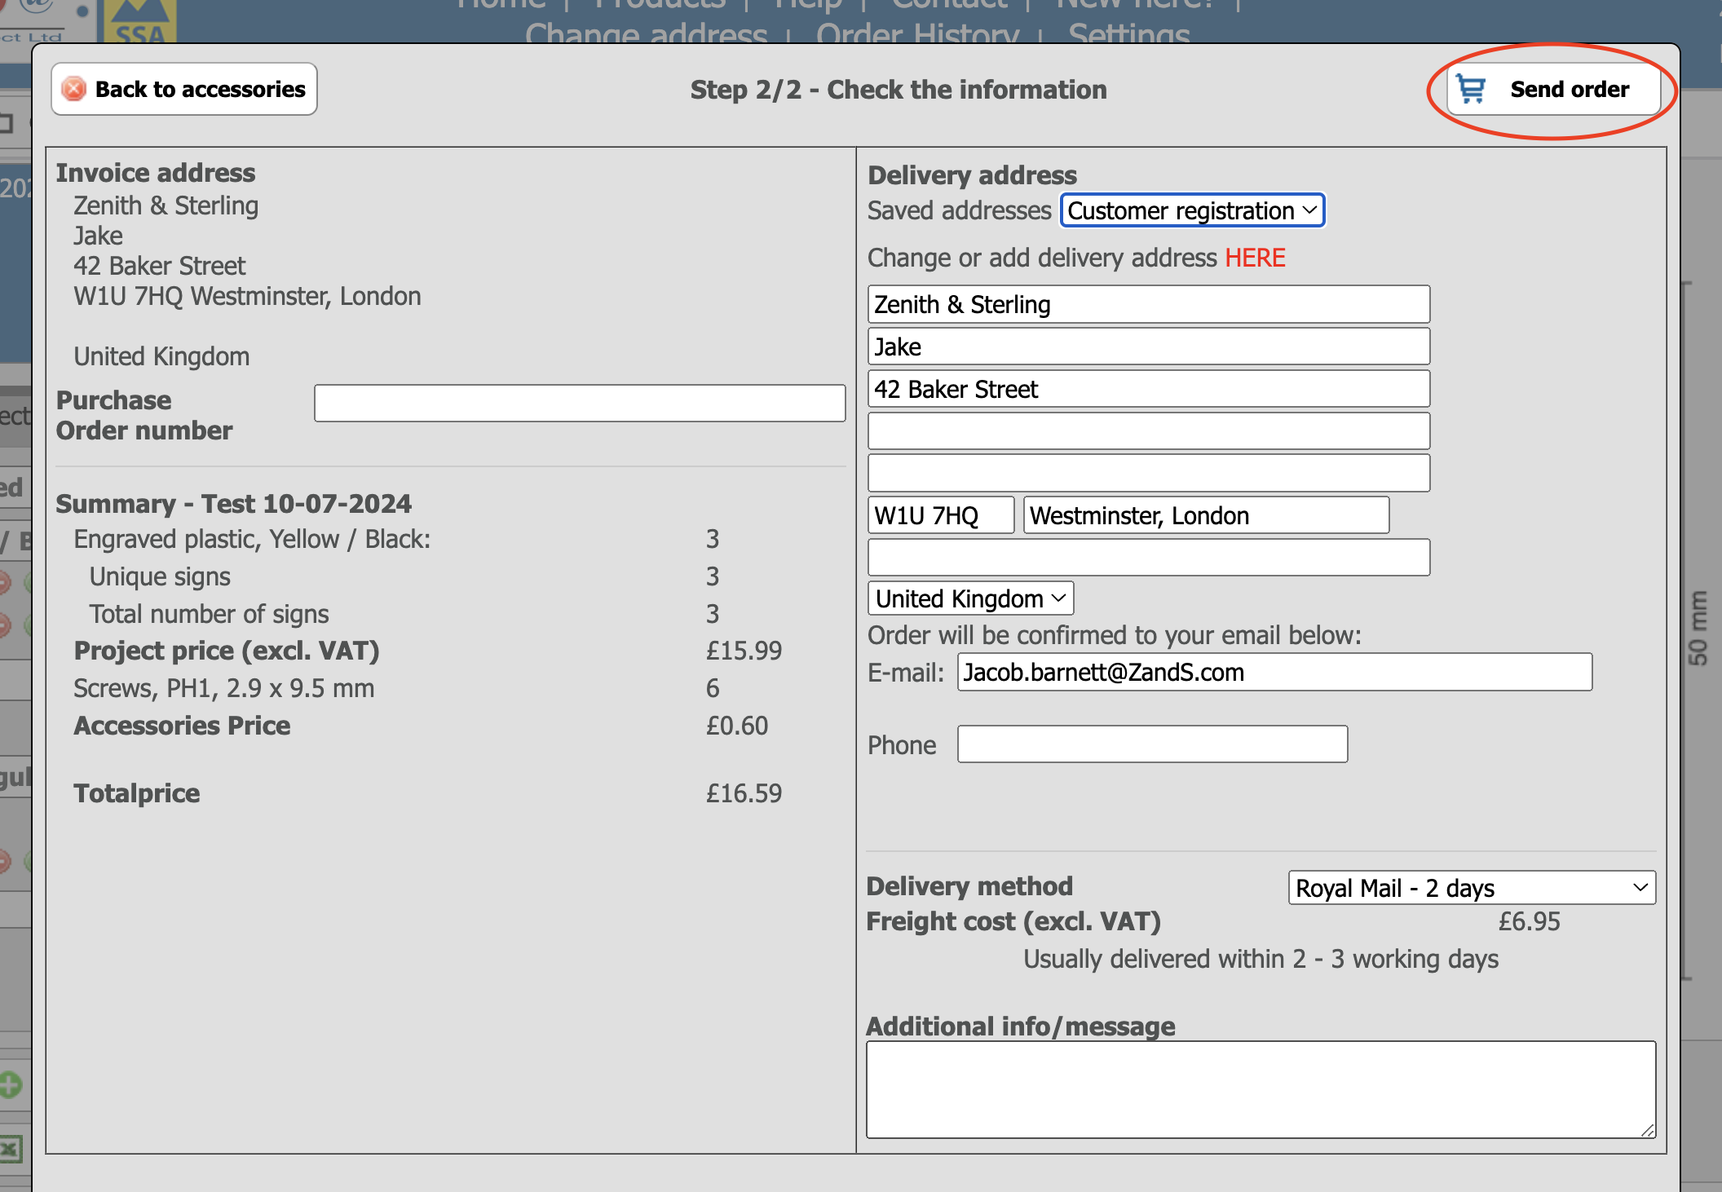Open the United Kingdom country dropdown
This screenshot has width=1722, height=1192.
click(970, 598)
